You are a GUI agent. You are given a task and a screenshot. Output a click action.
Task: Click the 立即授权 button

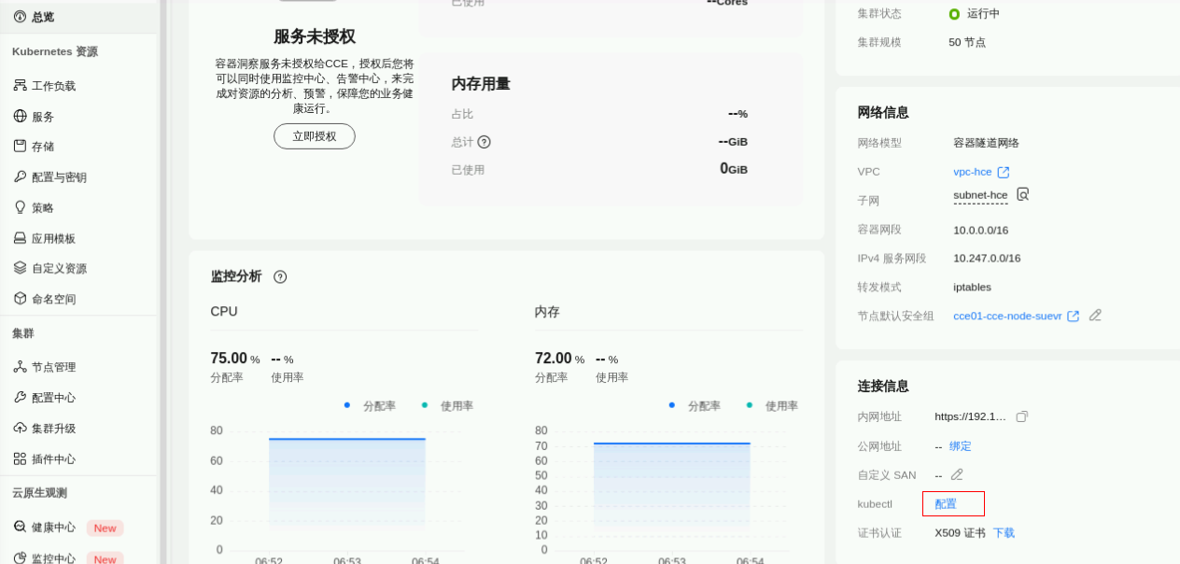[315, 136]
